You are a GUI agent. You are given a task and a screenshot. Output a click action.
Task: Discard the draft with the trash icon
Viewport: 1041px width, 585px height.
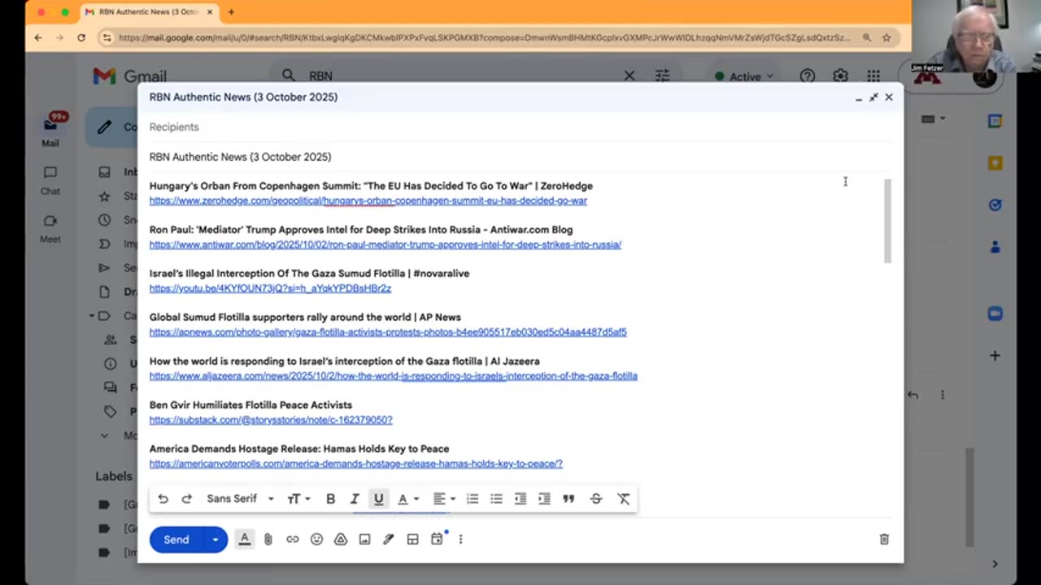tap(884, 539)
